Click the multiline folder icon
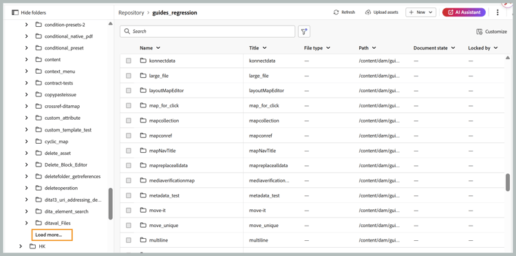 point(143,240)
